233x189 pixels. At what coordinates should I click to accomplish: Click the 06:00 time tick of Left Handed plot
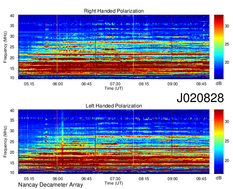click(x=58, y=179)
